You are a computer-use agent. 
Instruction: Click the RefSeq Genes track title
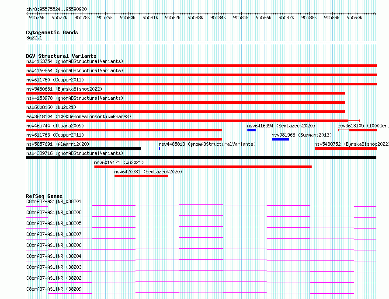44,196
